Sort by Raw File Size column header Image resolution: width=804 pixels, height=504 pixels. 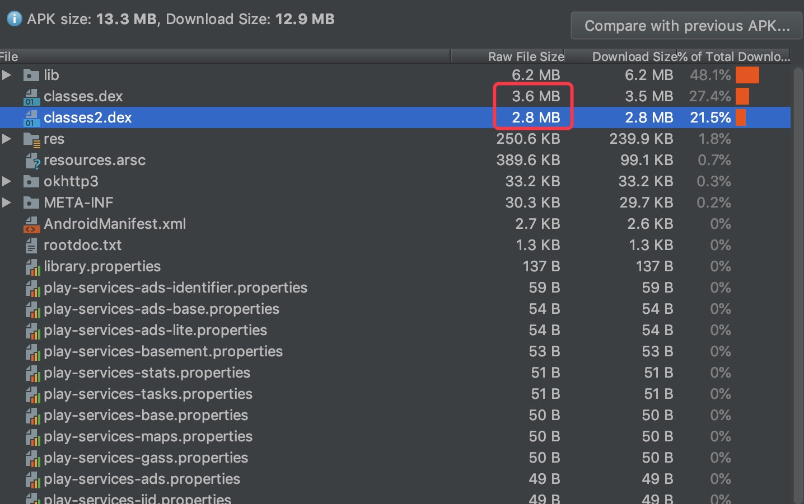(x=525, y=56)
